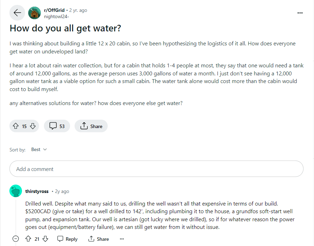Viewport: 314px width, 246px height.
Task: Collapse thirstyross's comment thread
Action: pyautogui.click(x=15, y=238)
